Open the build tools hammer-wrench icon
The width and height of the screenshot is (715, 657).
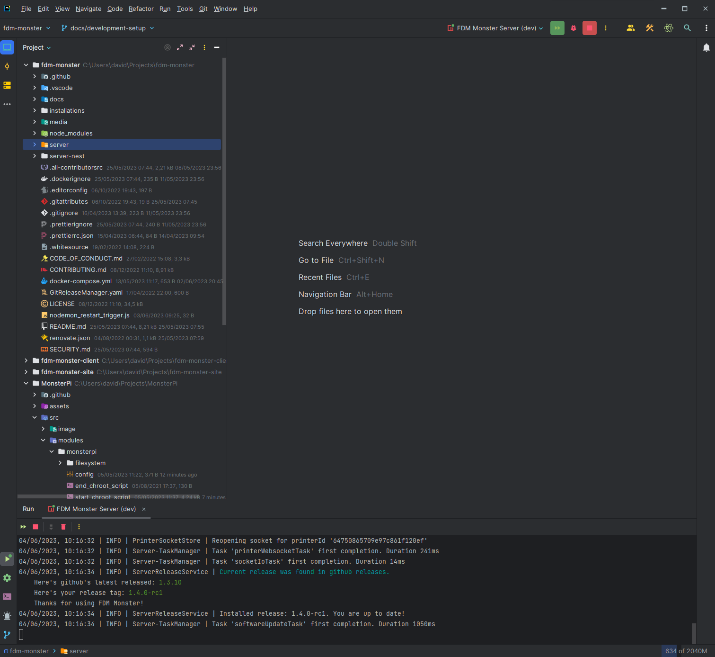pos(650,28)
